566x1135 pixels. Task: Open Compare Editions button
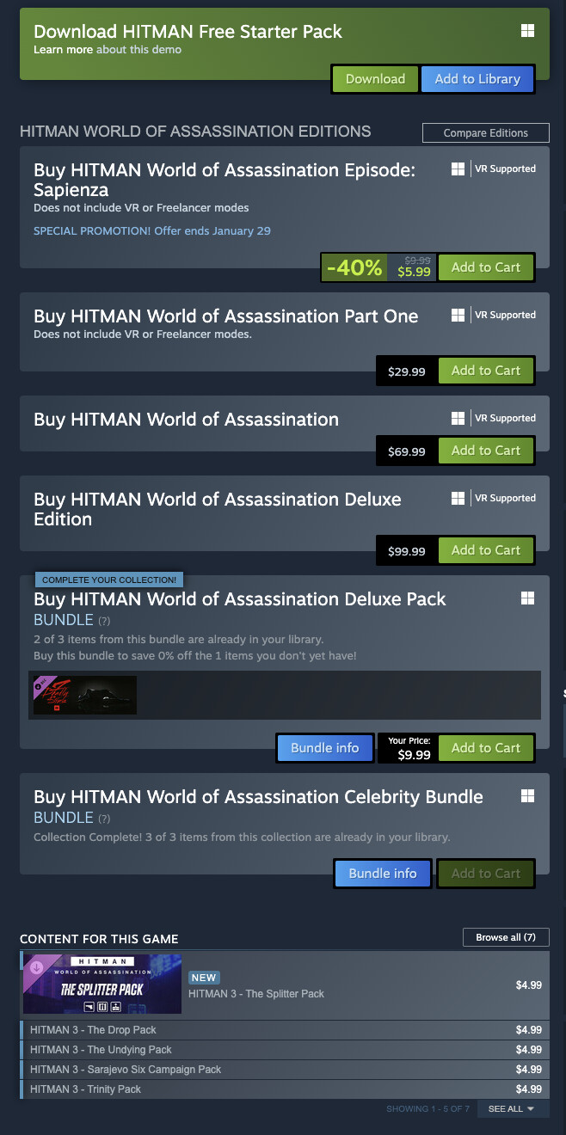coord(486,133)
